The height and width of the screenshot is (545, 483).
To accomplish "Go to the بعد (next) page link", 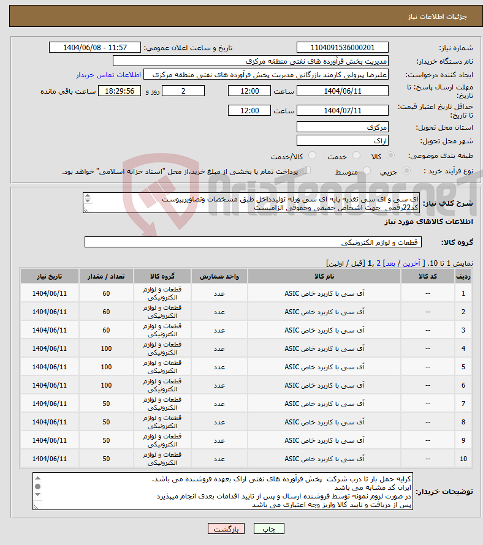I will click(x=390, y=263).
